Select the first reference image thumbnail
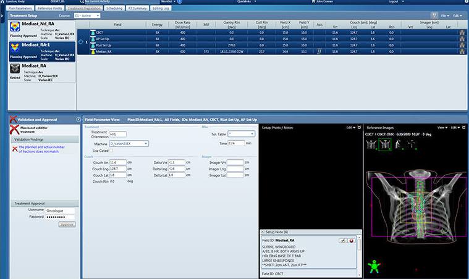 tap(371, 144)
